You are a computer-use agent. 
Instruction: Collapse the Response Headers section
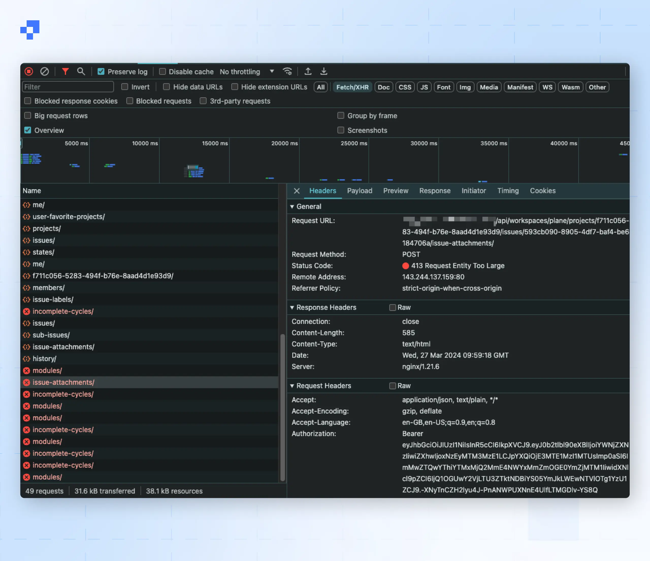pyautogui.click(x=292, y=307)
